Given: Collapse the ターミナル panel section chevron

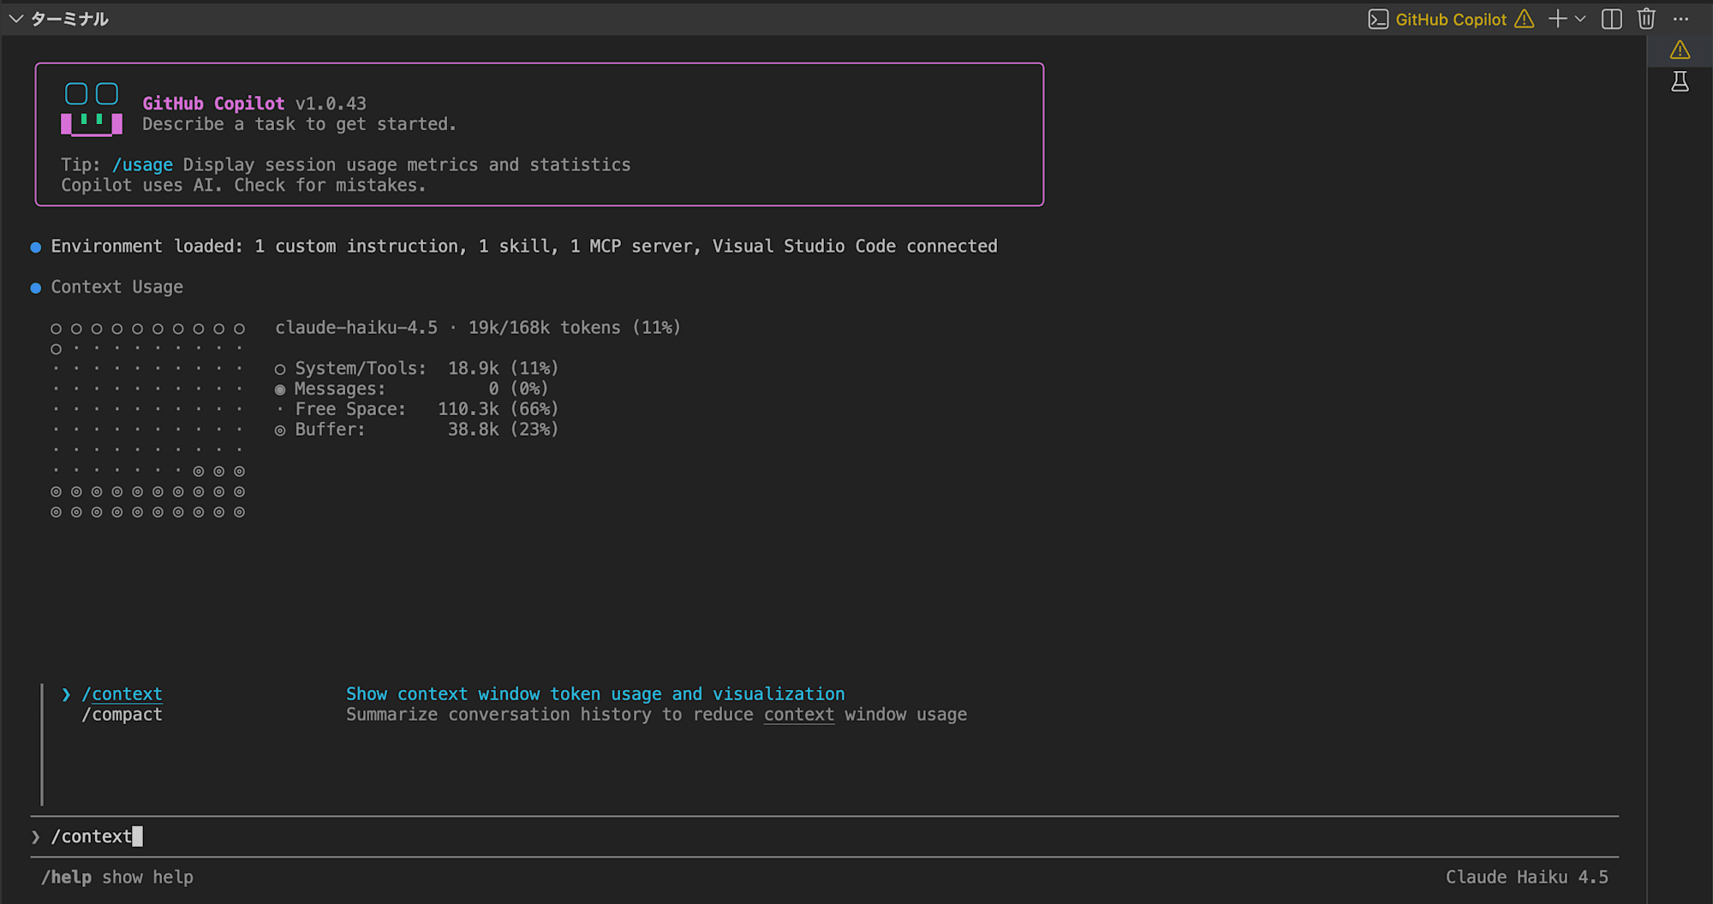Looking at the screenshot, I should (x=16, y=19).
